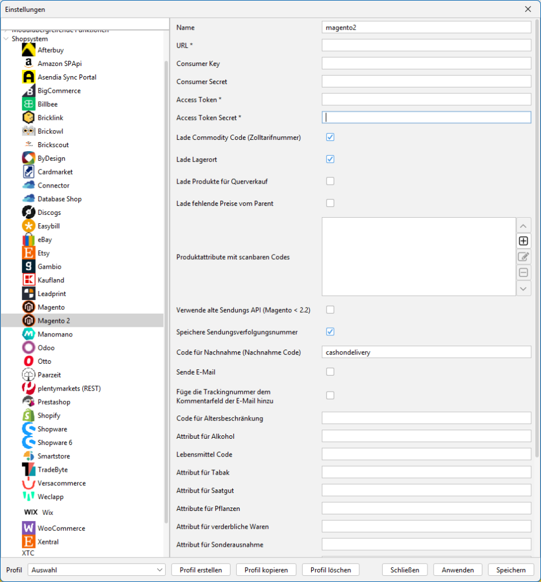541x582 pixels.
Task: Click the remove attribute minus icon
Action: pyautogui.click(x=523, y=273)
